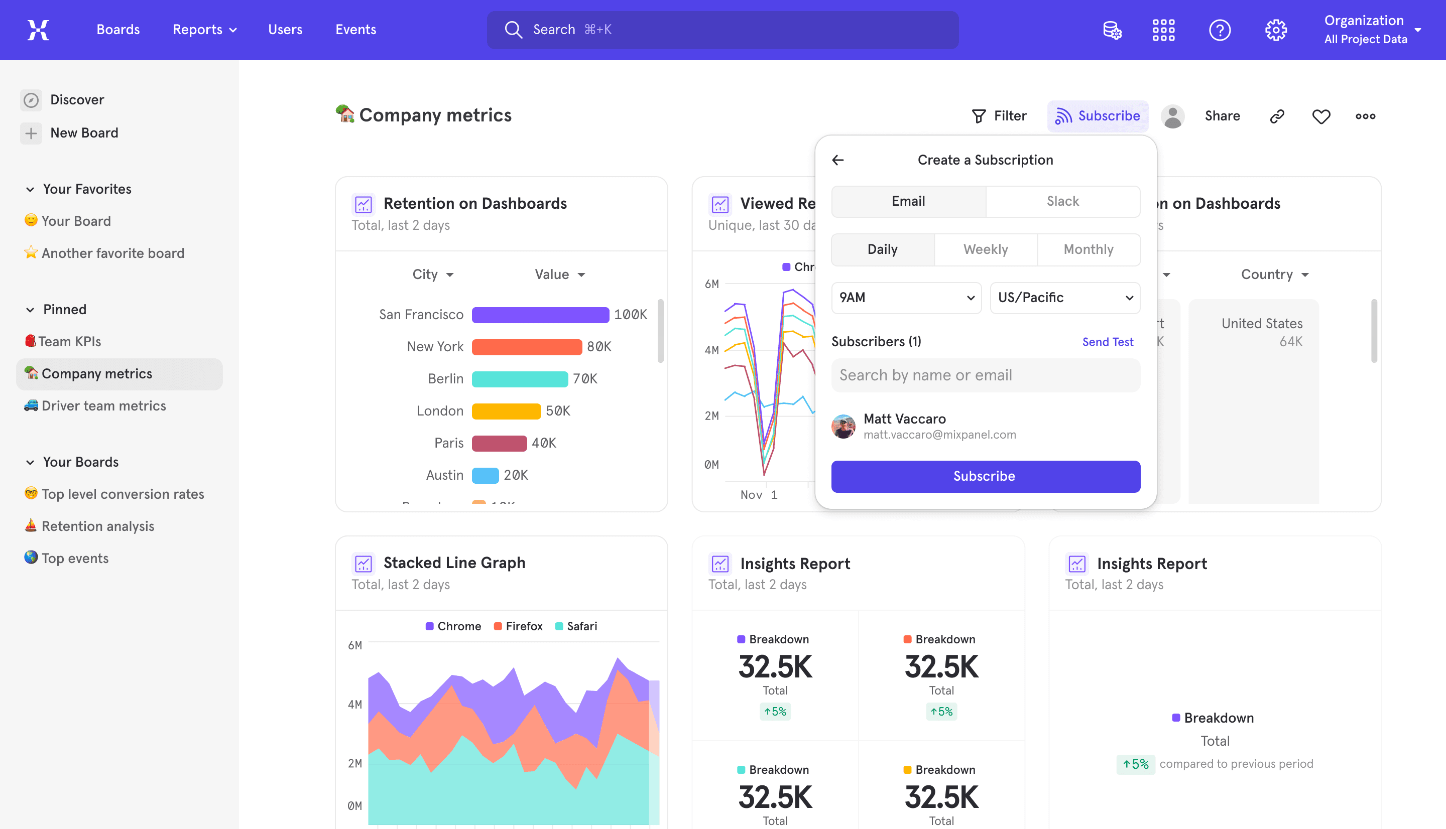
Task: Open the Reports menu
Action: click(x=204, y=30)
